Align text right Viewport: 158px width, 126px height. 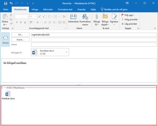coord(54,22)
